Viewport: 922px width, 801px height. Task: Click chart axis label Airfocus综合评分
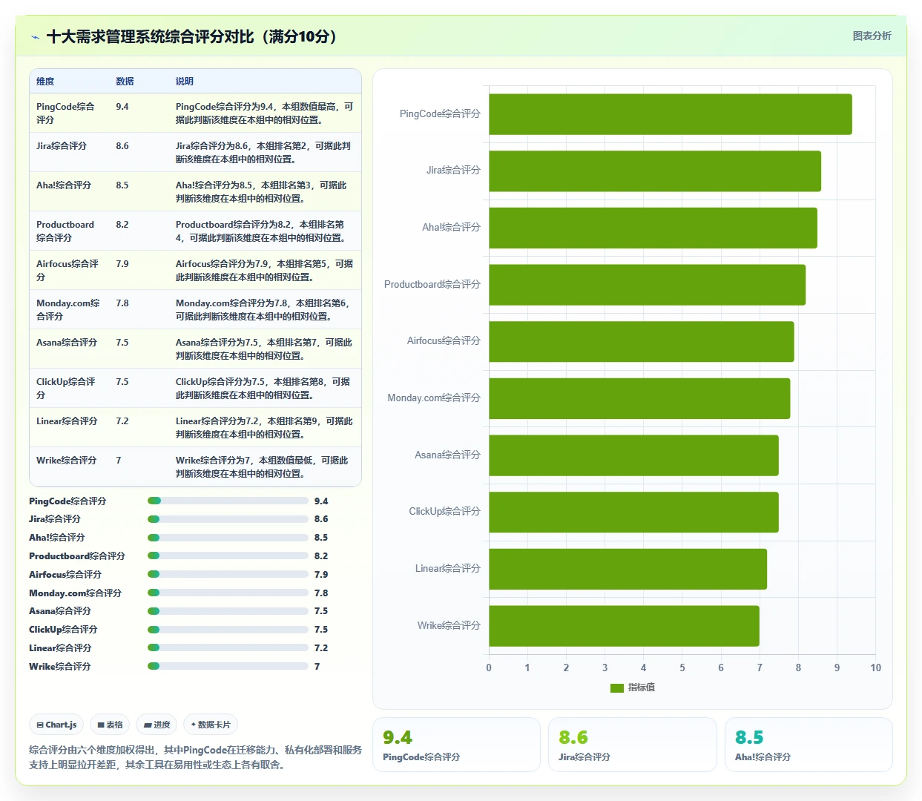444,341
